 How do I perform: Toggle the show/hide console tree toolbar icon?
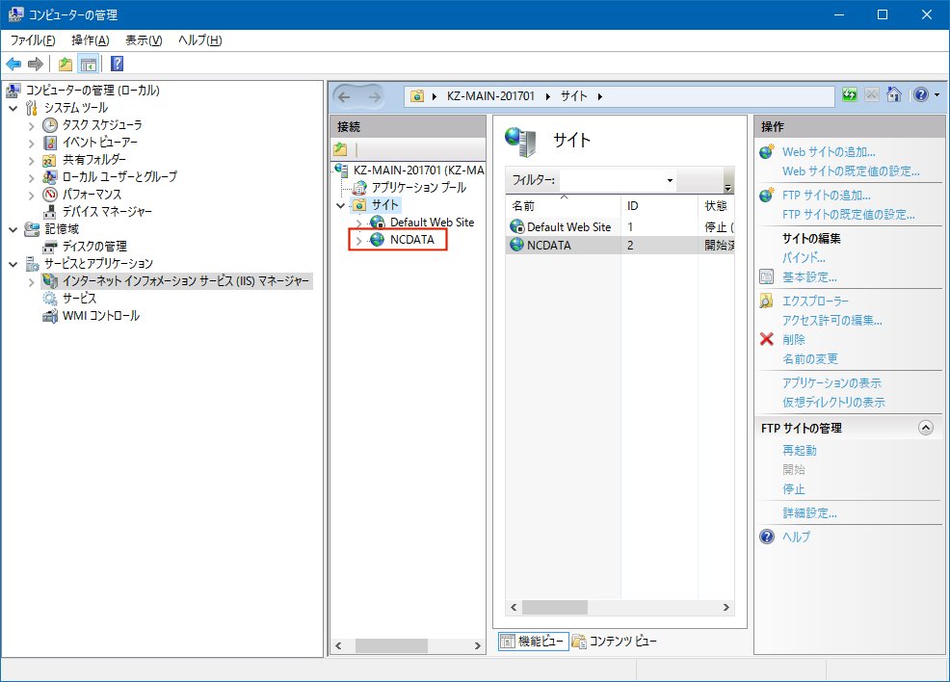89,64
